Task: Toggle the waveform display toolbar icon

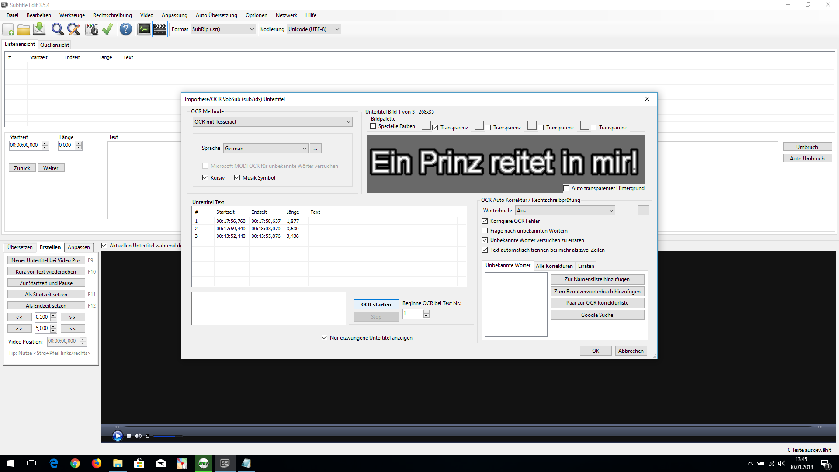Action: 144,29
